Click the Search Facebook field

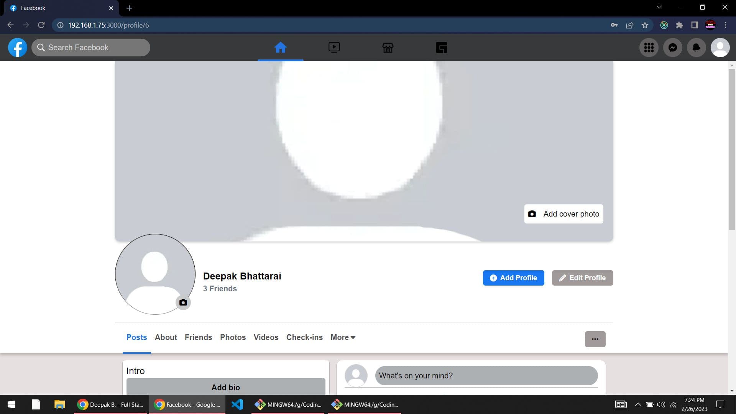pos(91,48)
